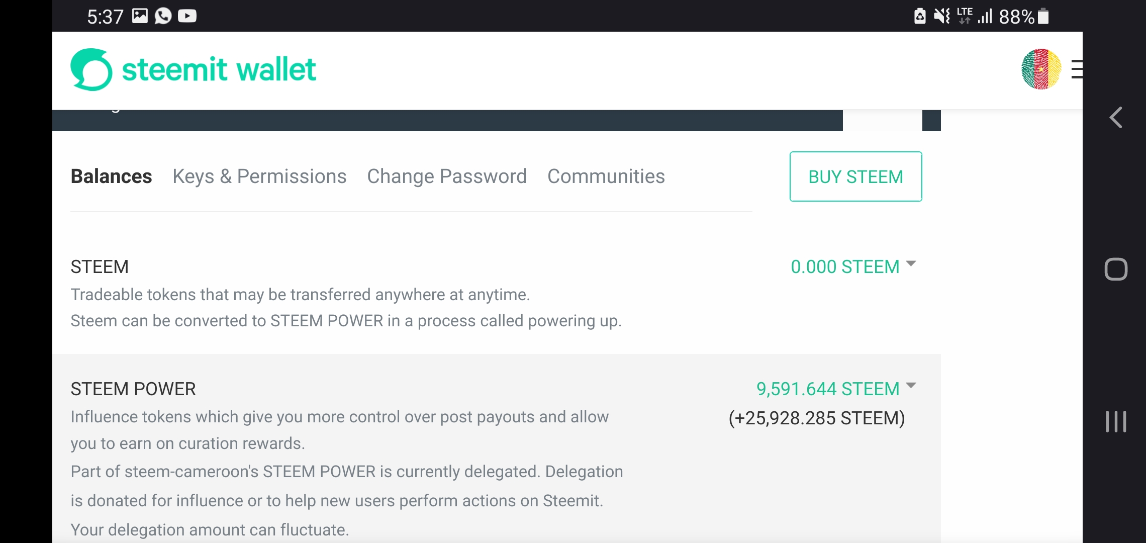The image size is (1146, 543).
Task: Tap the Android back arrow
Action: point(1116,118)
